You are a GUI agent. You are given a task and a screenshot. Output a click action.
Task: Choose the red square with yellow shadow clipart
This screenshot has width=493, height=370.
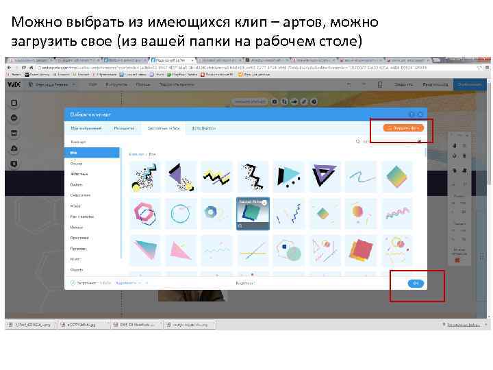point(361,251)
